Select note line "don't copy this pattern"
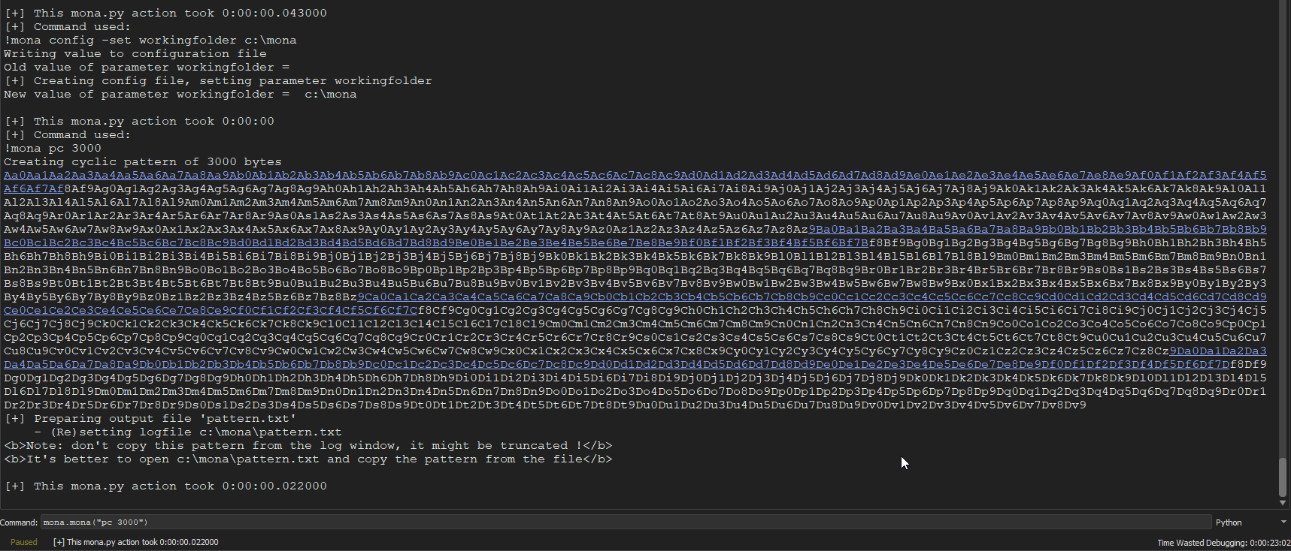 [x=308, y=446]
